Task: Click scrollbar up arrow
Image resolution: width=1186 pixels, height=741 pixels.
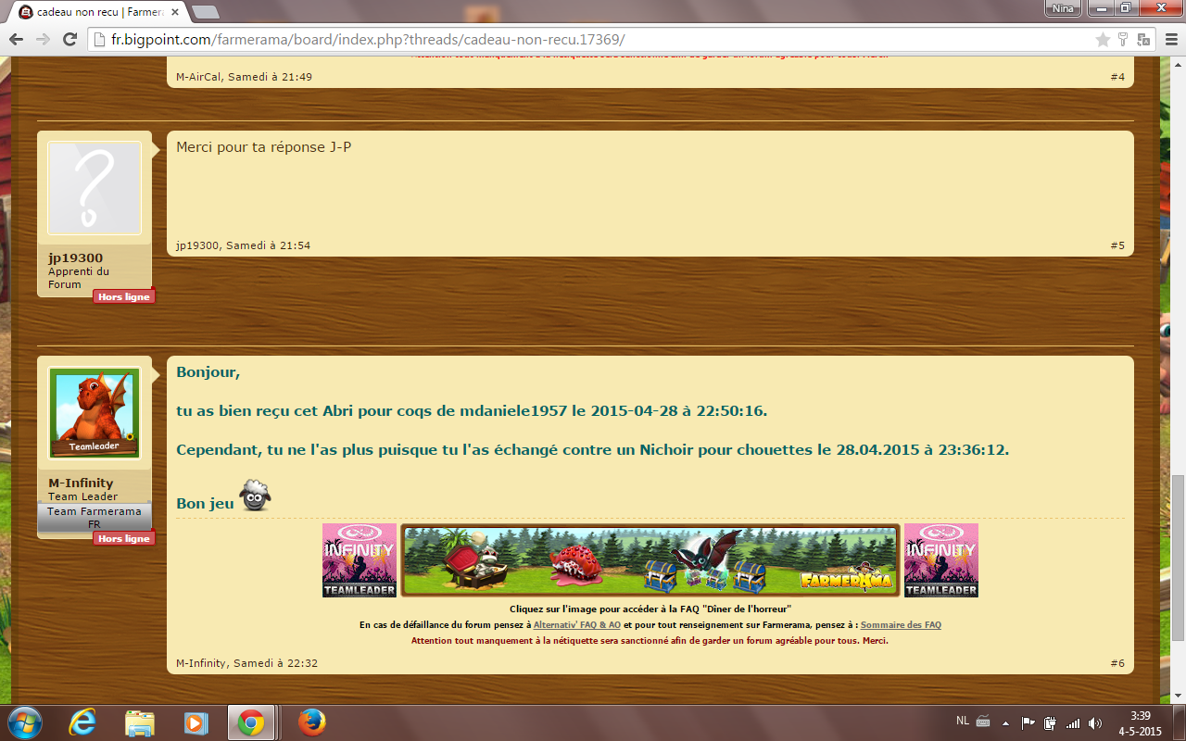Action: (x=1178, y=63)
